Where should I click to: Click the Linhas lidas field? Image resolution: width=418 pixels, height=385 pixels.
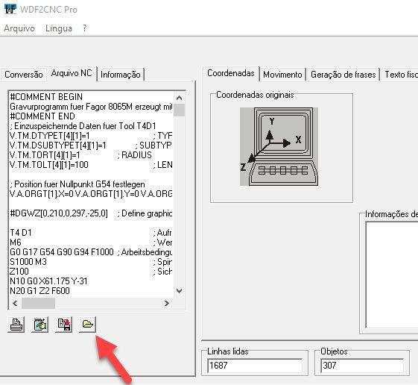(255, 366)
